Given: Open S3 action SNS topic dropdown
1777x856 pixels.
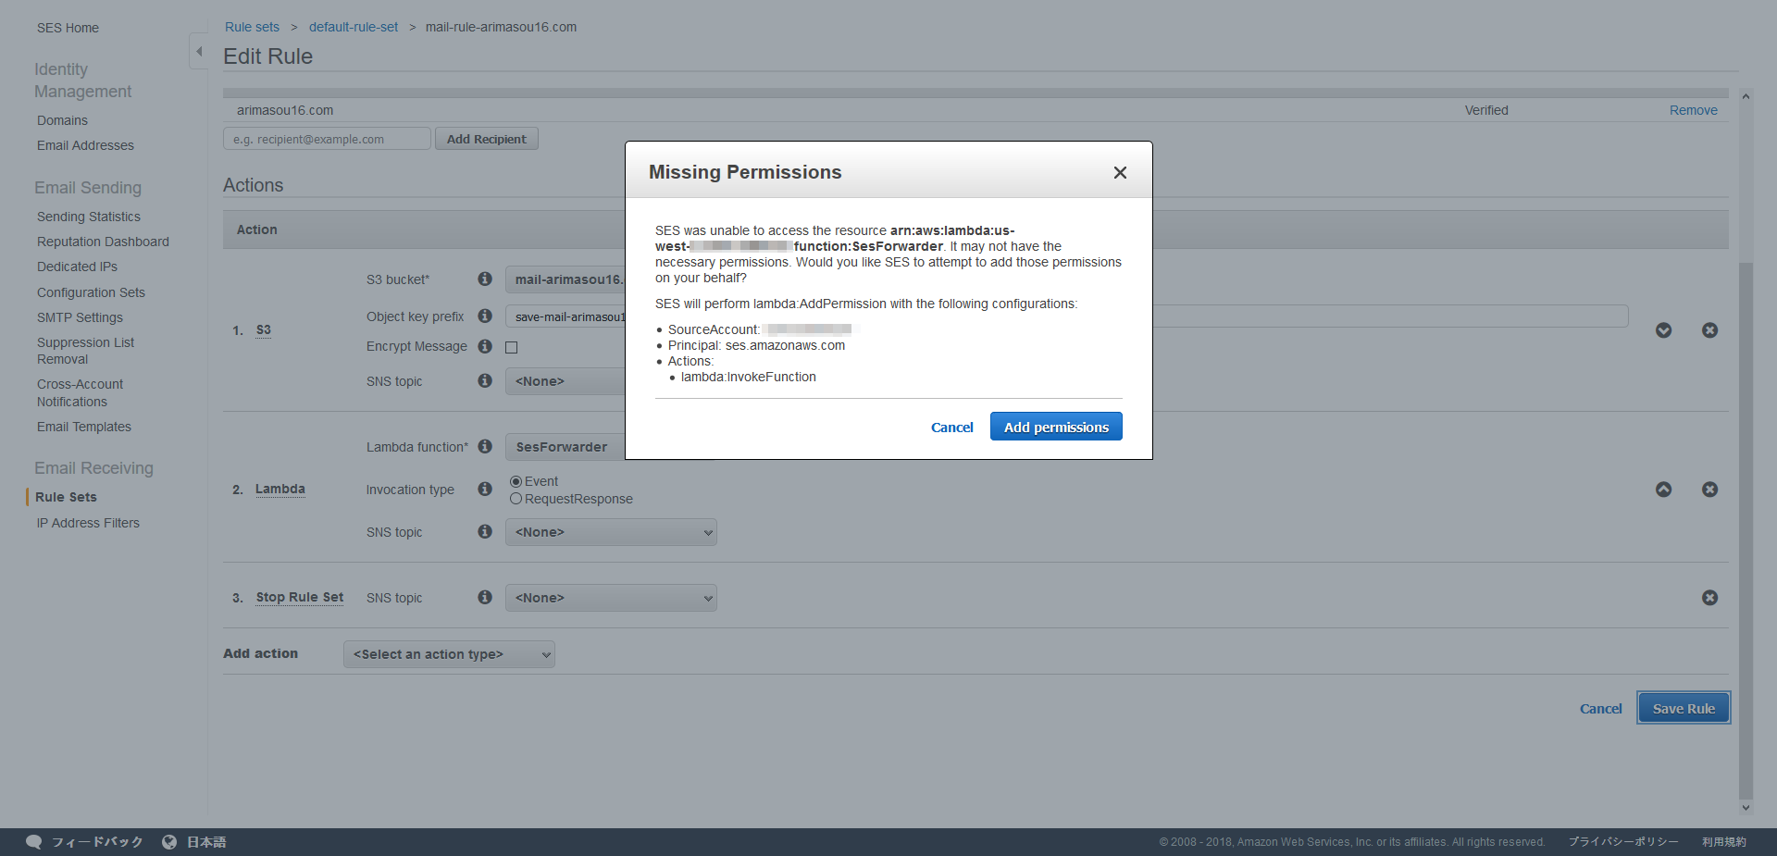Looking at the screenshot, I should point(565,381).
